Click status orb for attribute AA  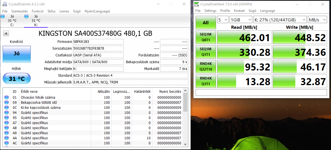7,138
